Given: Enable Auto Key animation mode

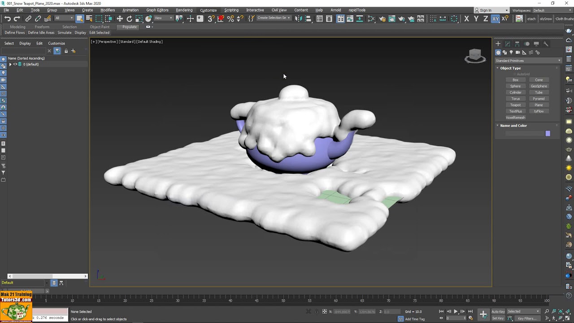Looking at the screenshot, I should tap(498, 311).
